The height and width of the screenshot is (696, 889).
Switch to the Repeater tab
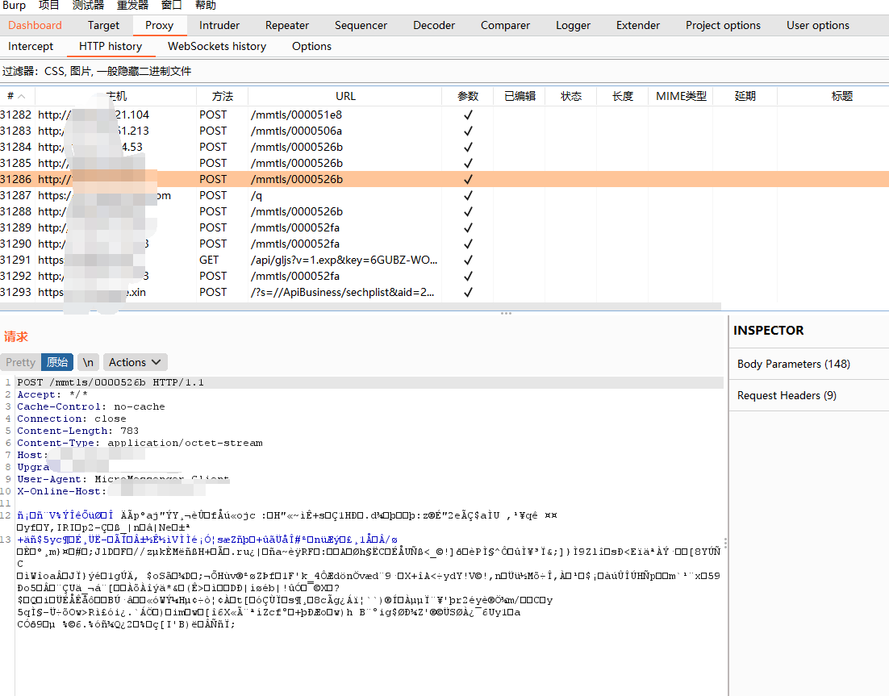[x=287, y=25]
